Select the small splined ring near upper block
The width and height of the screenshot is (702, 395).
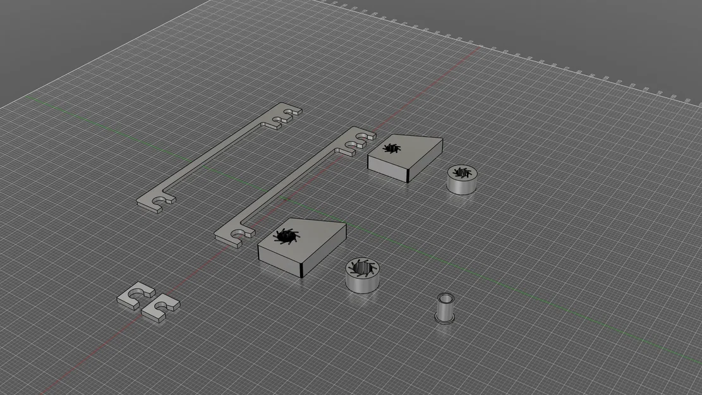point(463,179)
